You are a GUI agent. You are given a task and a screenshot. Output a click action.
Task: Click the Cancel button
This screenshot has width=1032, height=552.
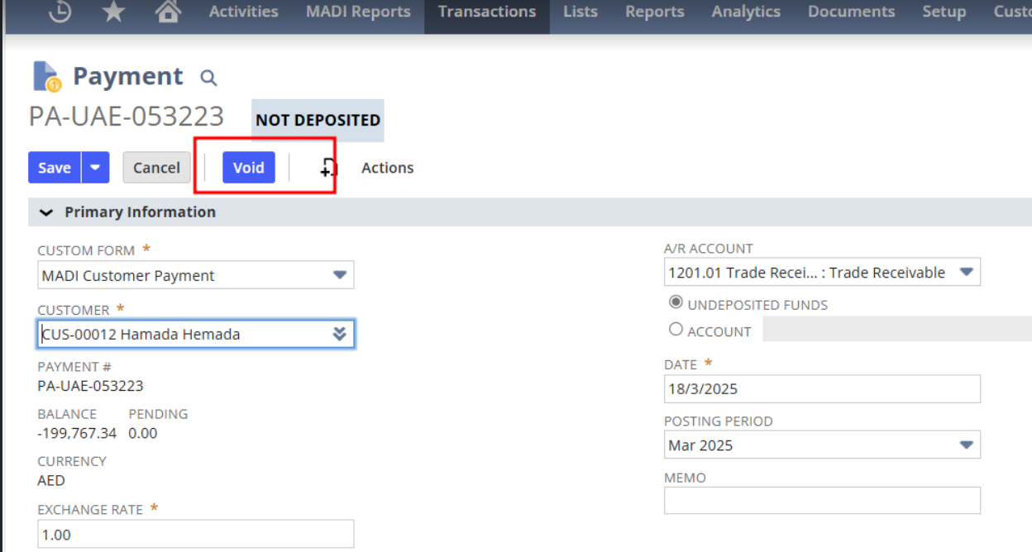(156, 168)
